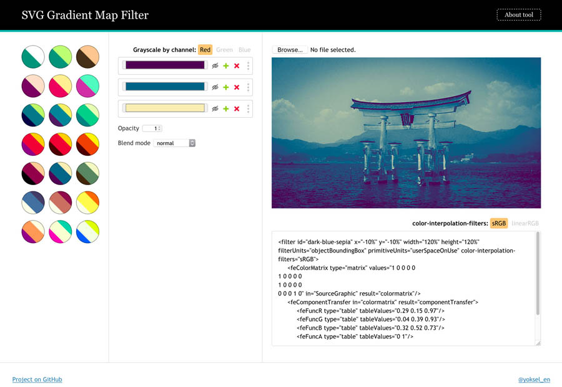Toggle visibility of the purple color stop

[x=215, y=65]
